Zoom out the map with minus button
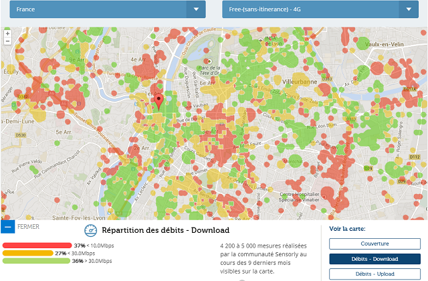 coord(7,41)
